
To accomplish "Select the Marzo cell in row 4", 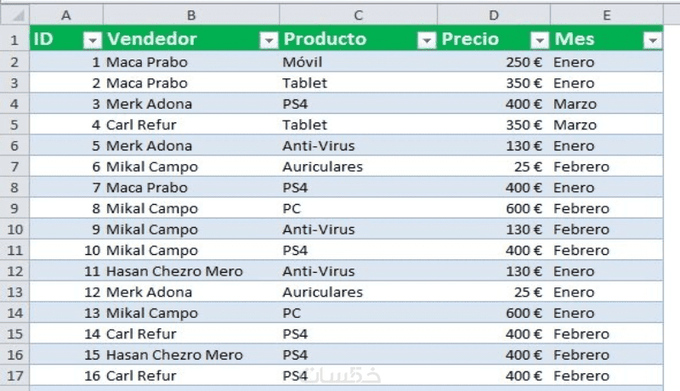I will (575, 104).
